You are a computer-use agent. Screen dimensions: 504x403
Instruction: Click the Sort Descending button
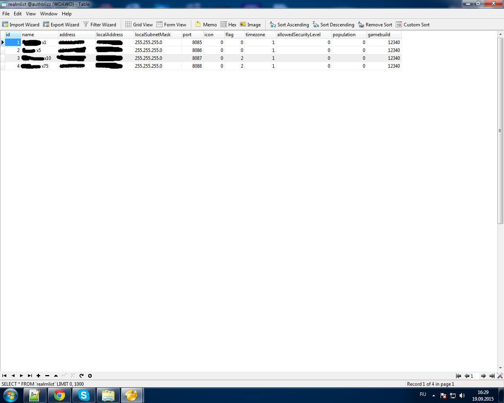334,24
